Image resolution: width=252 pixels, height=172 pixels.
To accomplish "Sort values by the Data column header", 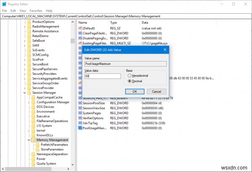I will point(178,23).
